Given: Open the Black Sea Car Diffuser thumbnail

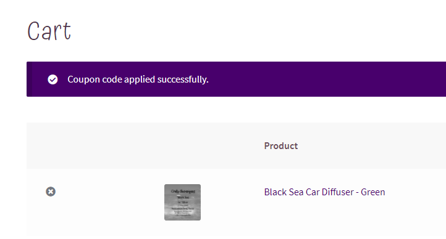Looking at the screenshot, I should coord(182,202).
